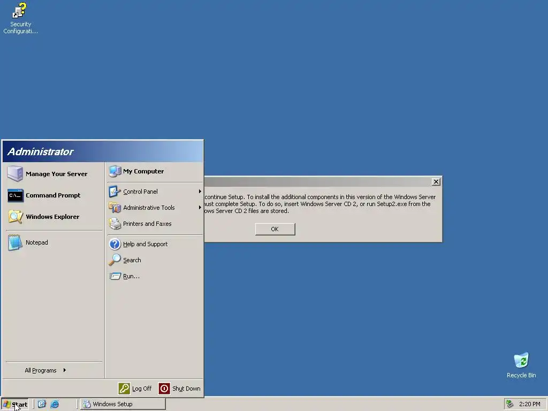Screen dimensions: 548x411
Task: Click the Log Off key icon
Action: click(124, 389)
